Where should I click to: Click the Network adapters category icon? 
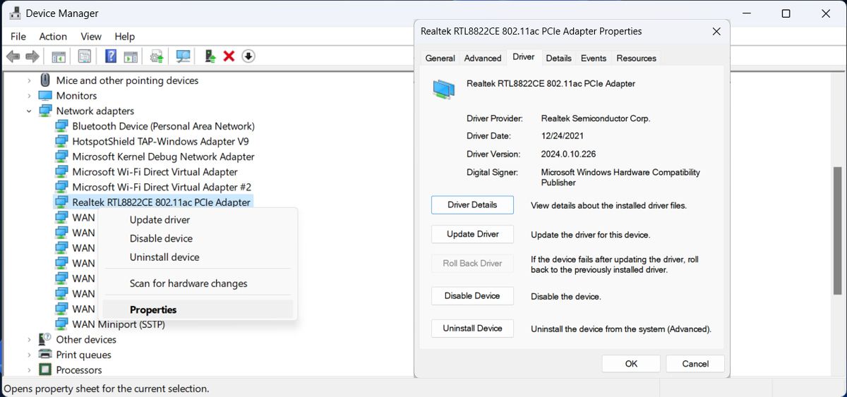click(x=45, y=111)
